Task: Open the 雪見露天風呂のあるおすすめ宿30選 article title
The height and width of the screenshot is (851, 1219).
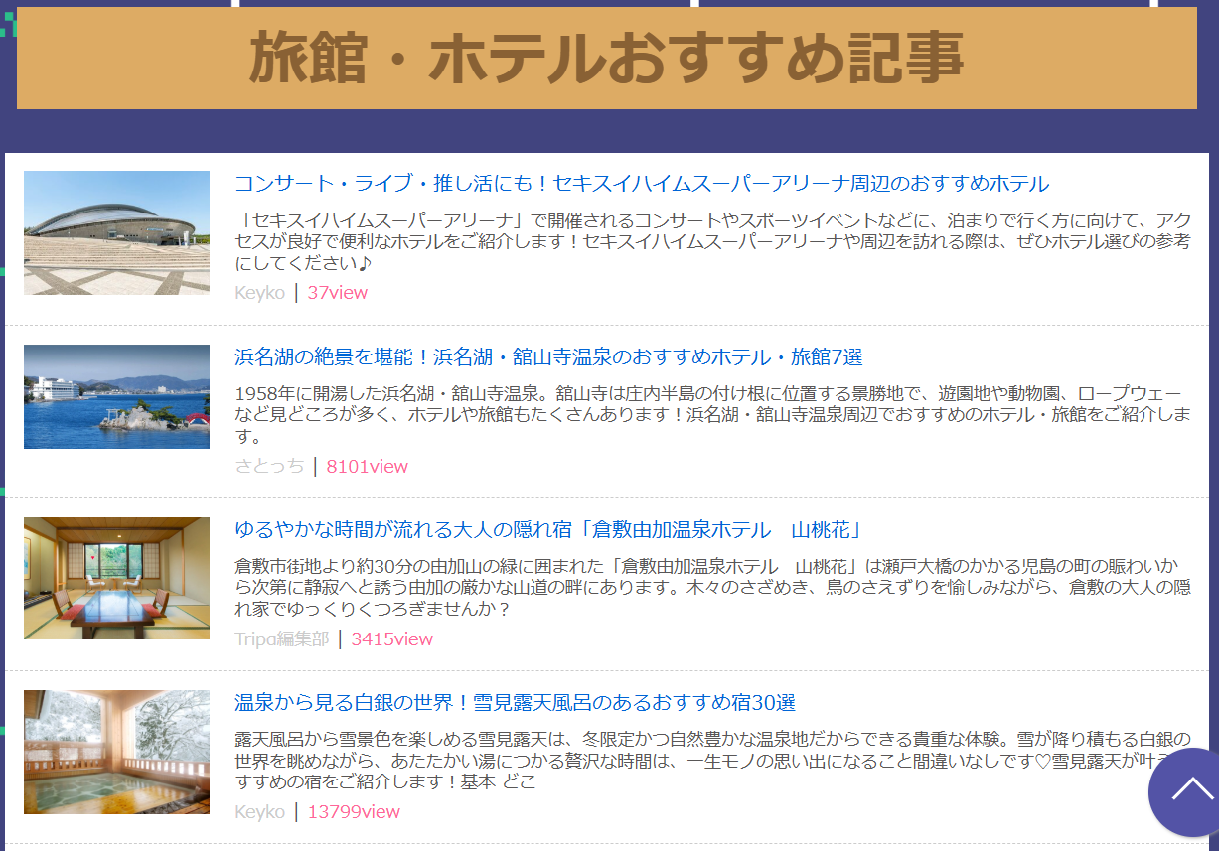Action: point(515,703)
